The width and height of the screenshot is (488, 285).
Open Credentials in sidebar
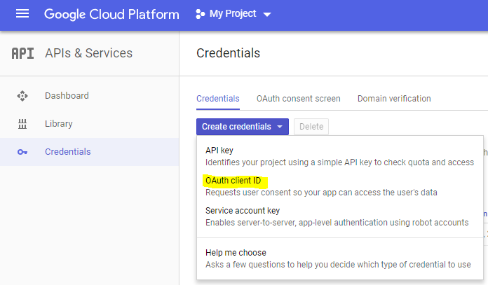[89, 152]
